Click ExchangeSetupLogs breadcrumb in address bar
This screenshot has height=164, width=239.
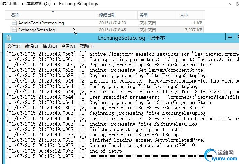79,4
